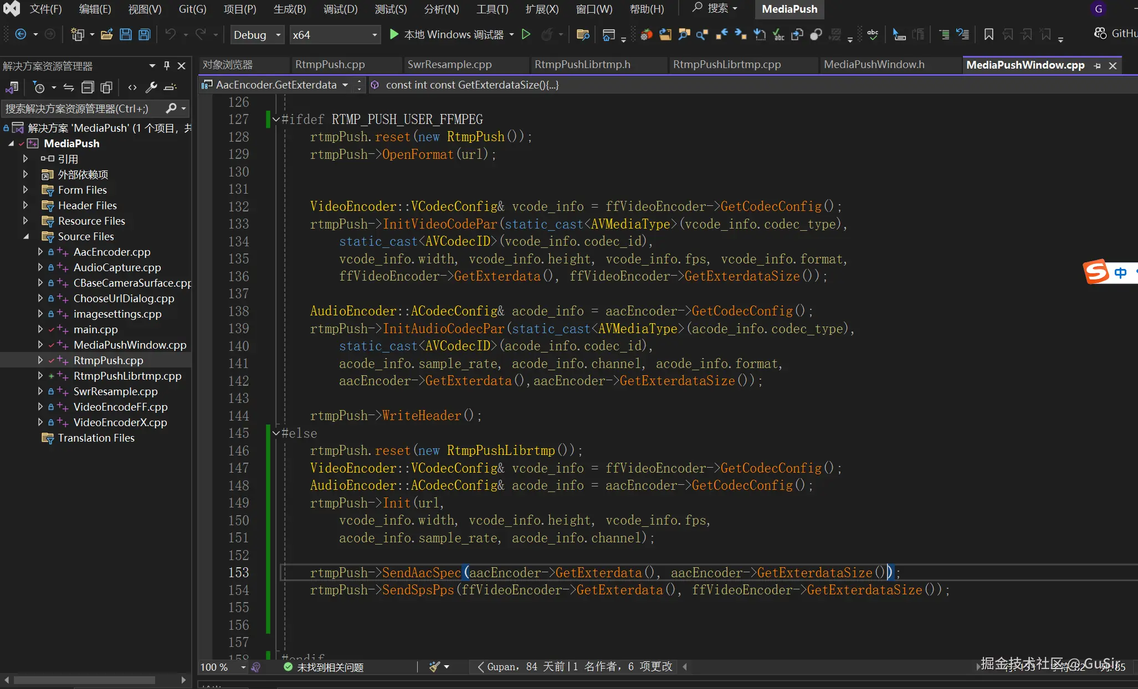Click the spell checker abc icon
The height and width of the screenshot is (689, 1138).
(873, 34)
